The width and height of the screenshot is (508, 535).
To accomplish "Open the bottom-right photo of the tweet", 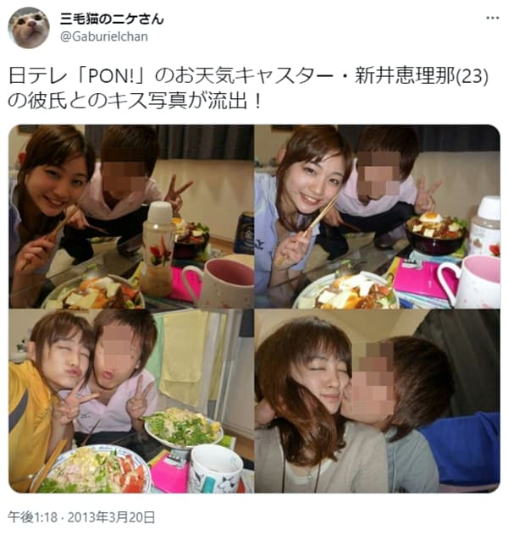I will coord(378,401).
